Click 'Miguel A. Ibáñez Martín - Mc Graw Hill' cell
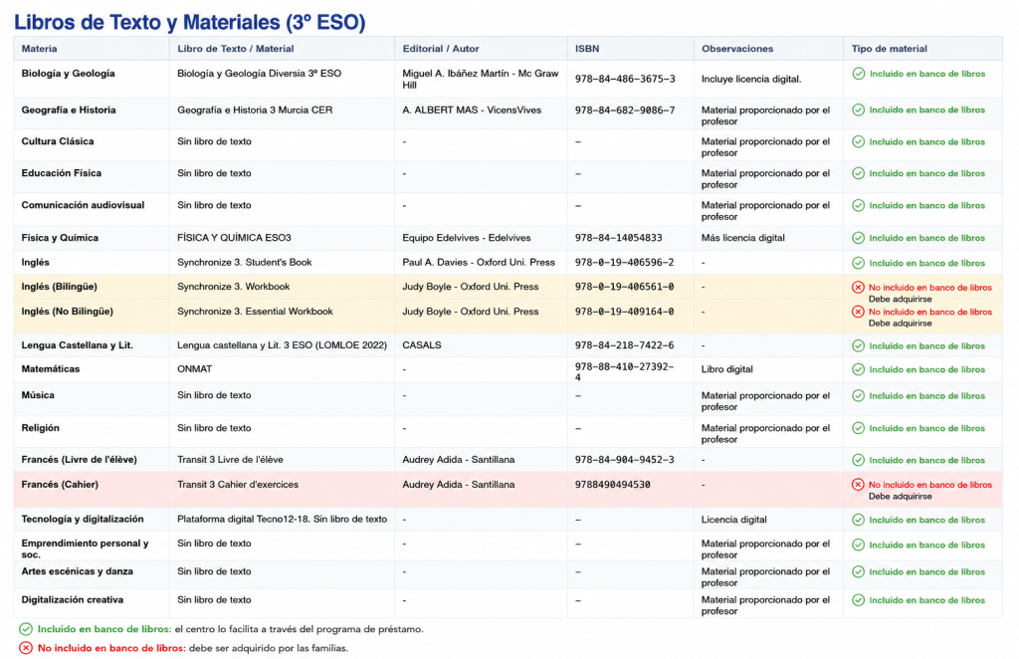1019x659 pixels. point(481,80)
